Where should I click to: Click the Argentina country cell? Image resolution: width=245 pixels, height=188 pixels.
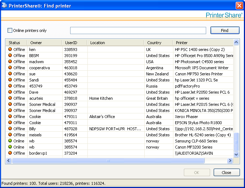click(x=155, y=68)
